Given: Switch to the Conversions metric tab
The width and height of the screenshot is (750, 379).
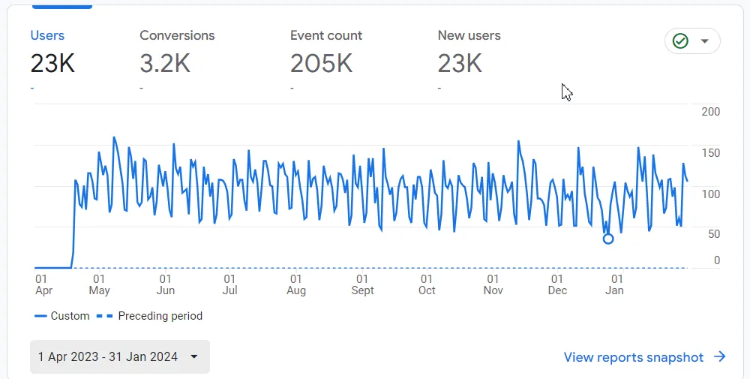Looking at the screenshot, I should click(x=177, y=36).
